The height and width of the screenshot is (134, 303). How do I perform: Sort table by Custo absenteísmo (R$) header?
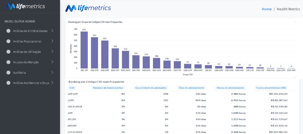tap(271, 88)
